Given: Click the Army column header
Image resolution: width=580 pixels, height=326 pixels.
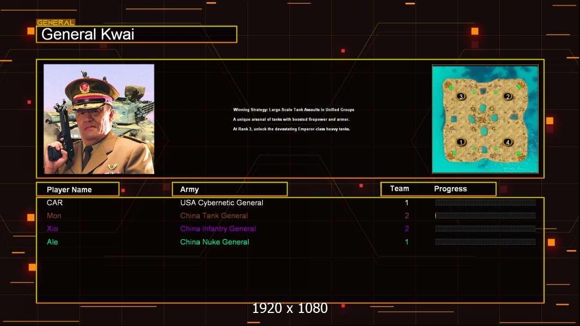Looking at the screenshot, I should (230, 190).
